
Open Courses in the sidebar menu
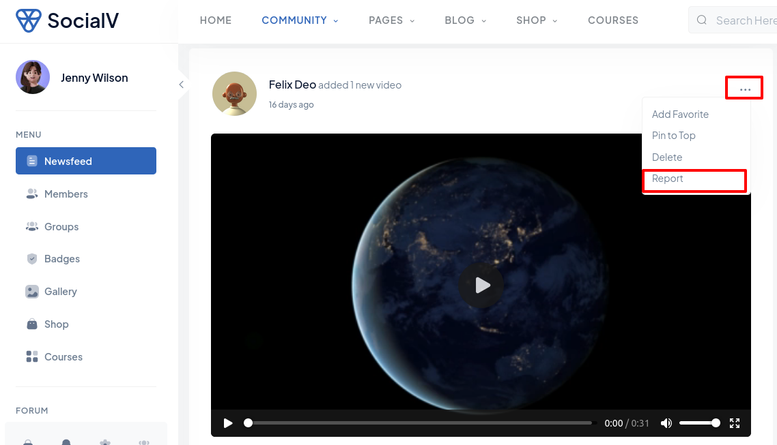tap(63, 356)
